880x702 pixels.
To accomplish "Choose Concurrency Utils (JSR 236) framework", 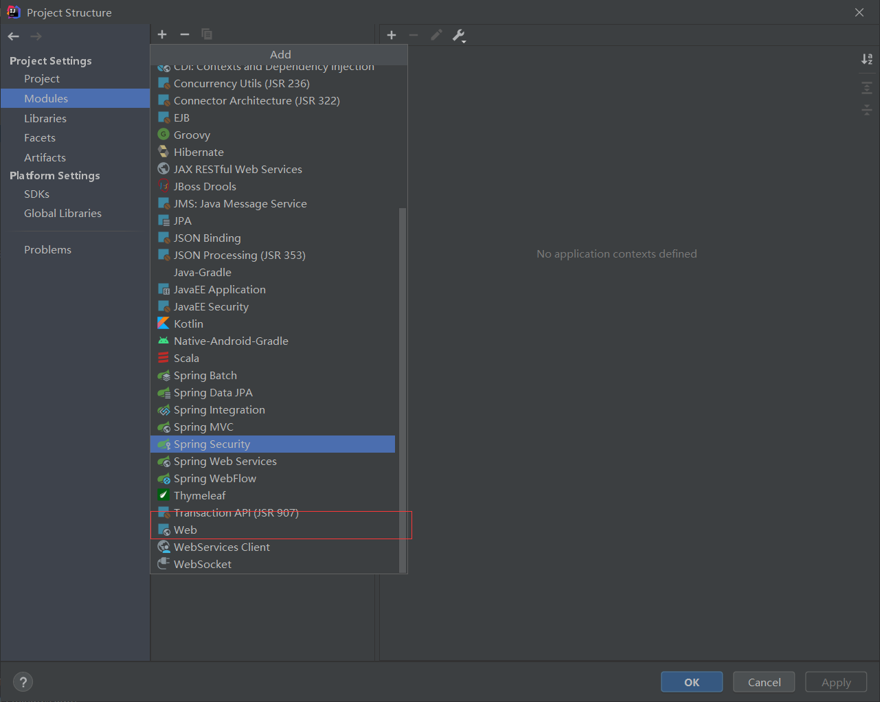I will 273,83.
